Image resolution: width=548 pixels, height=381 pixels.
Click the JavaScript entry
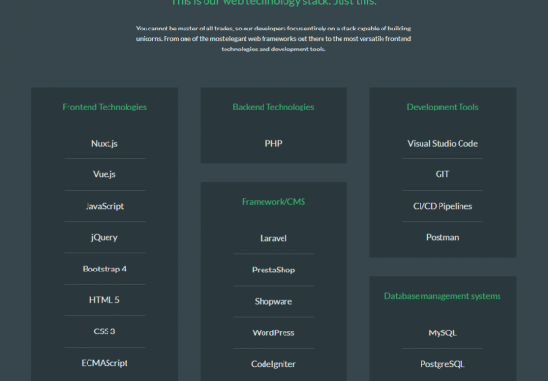(105, 206)
